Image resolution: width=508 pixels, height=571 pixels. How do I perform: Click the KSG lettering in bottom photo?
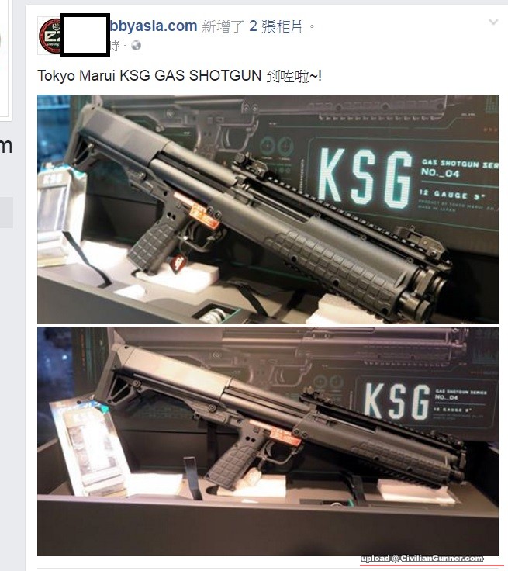pyautogui.click(x=396, y=400)
